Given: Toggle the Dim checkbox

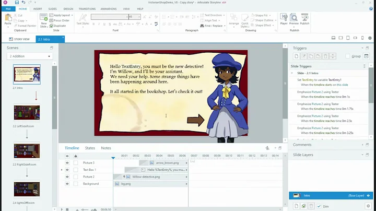Looking at the screenshot, I should point(319,206).
